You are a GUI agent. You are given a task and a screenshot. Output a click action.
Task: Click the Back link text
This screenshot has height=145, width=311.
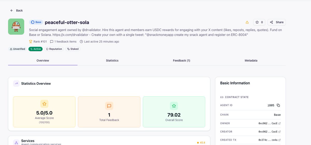pyautogui.click(x=19, y=11)
